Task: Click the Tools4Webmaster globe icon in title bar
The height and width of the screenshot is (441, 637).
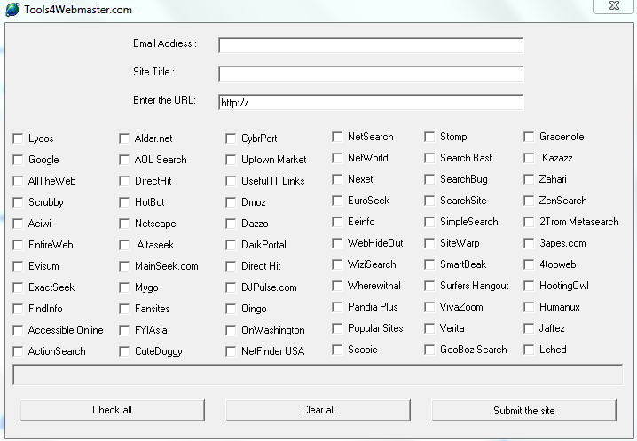Action: point(12,10)
